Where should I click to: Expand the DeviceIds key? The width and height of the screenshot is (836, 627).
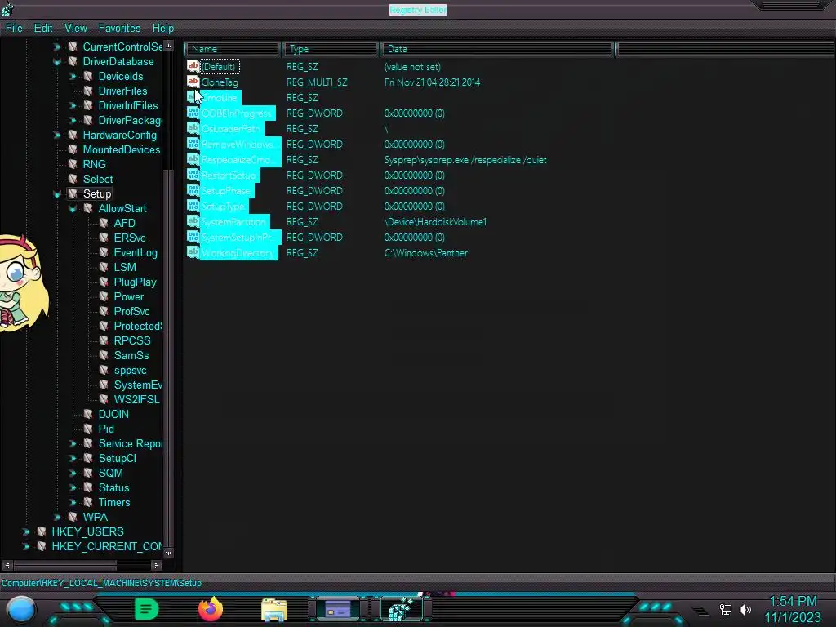[73, 76]
